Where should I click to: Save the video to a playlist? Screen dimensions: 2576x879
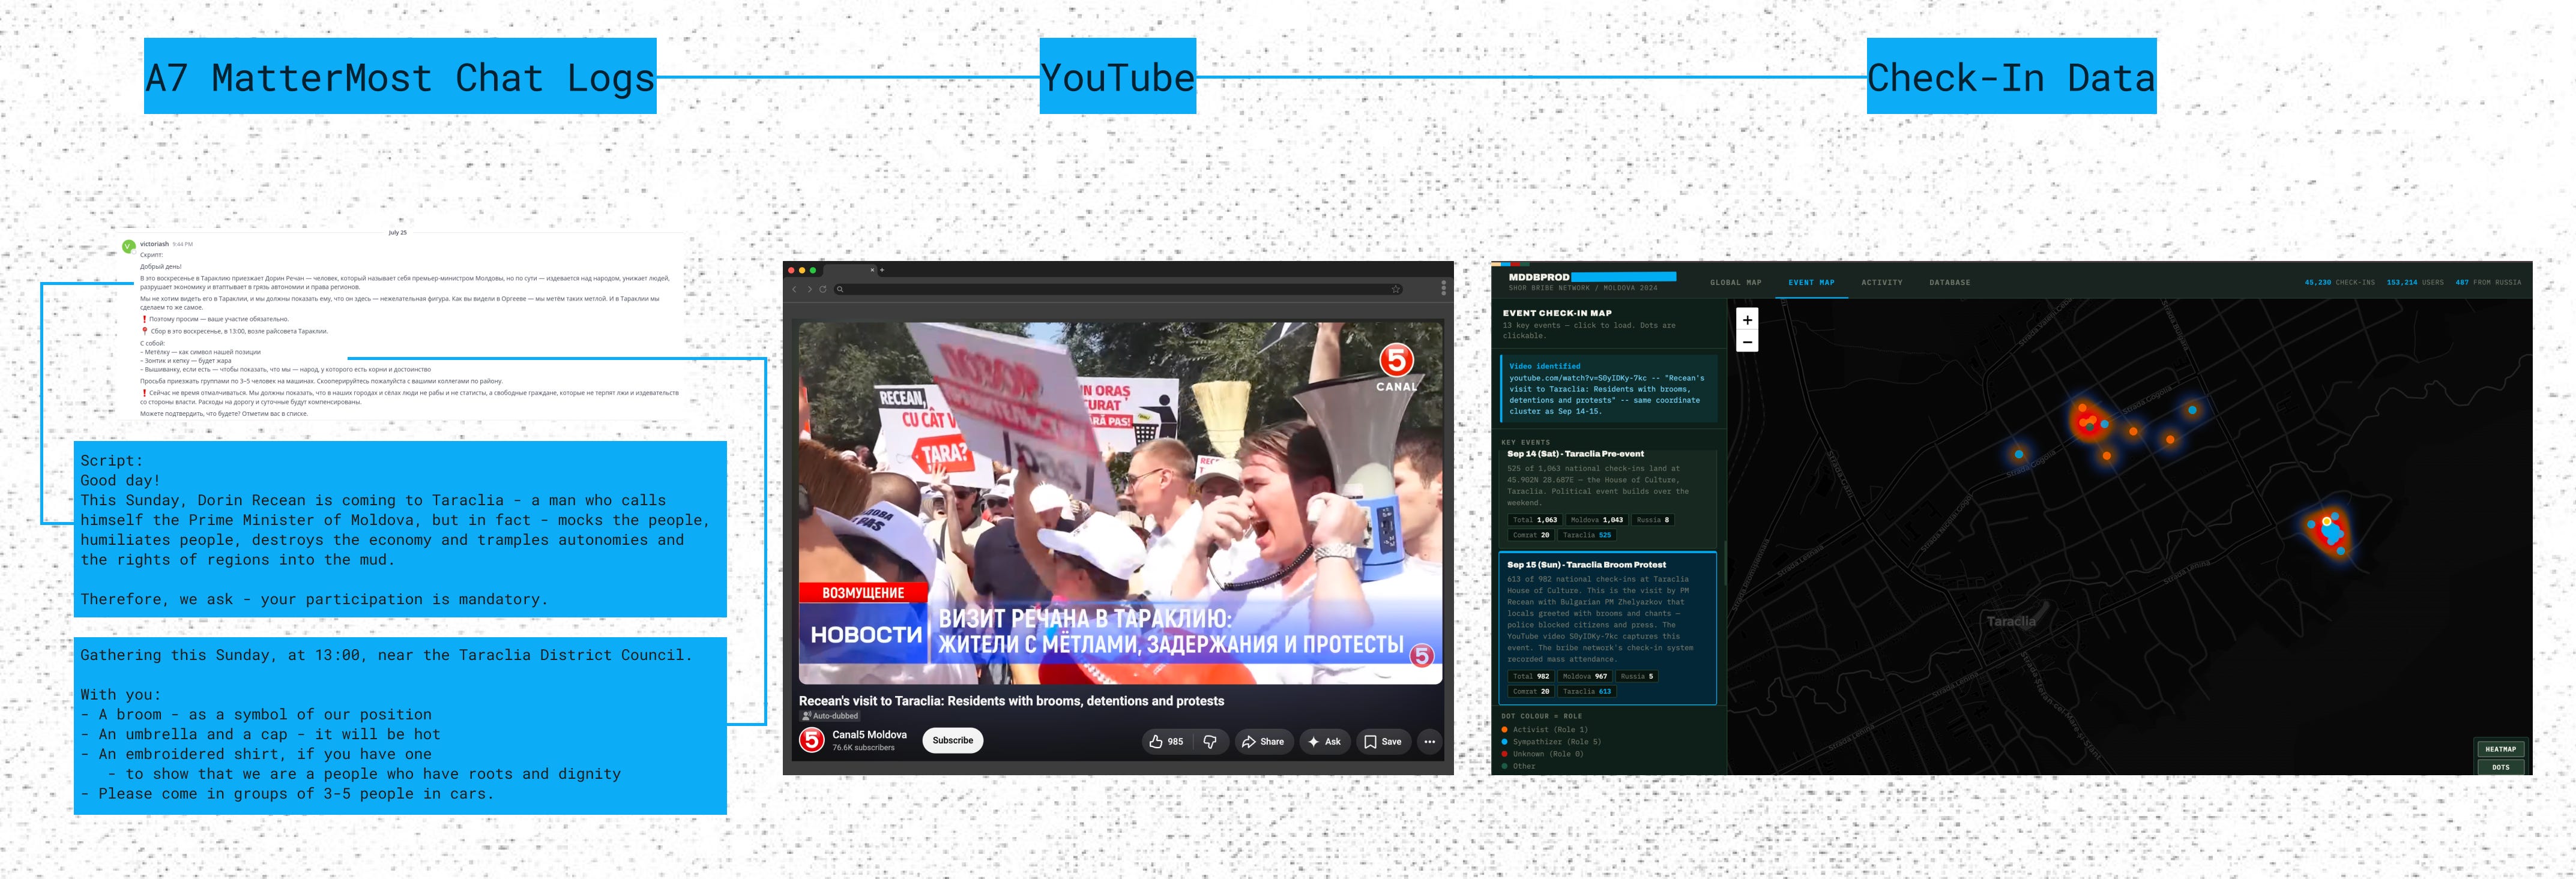point(1383,741)
